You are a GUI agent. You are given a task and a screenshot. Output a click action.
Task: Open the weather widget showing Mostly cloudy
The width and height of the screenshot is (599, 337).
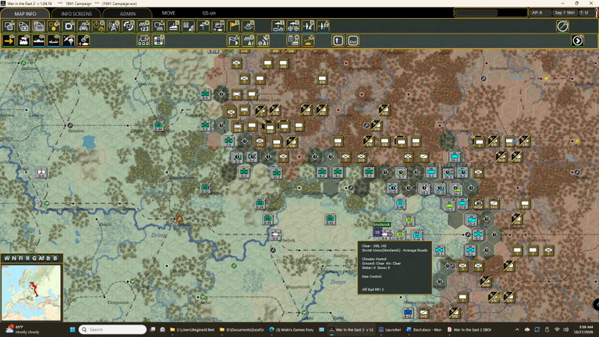[23, 329]
